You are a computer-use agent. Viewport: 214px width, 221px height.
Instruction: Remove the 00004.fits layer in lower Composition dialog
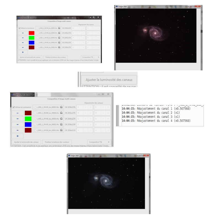(x=17, y=113)
